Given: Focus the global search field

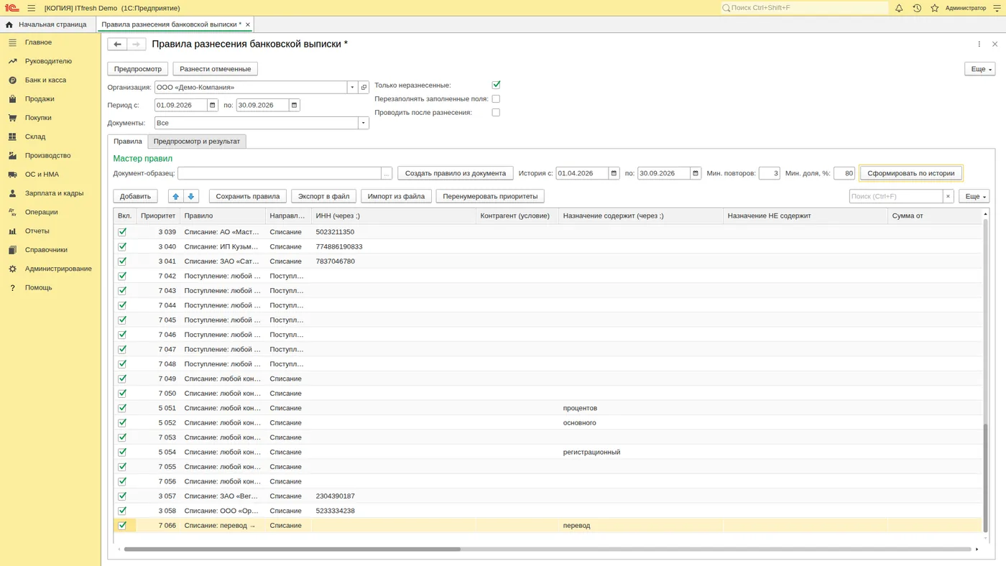Looking at the screenshot, I should pos(804,8).
